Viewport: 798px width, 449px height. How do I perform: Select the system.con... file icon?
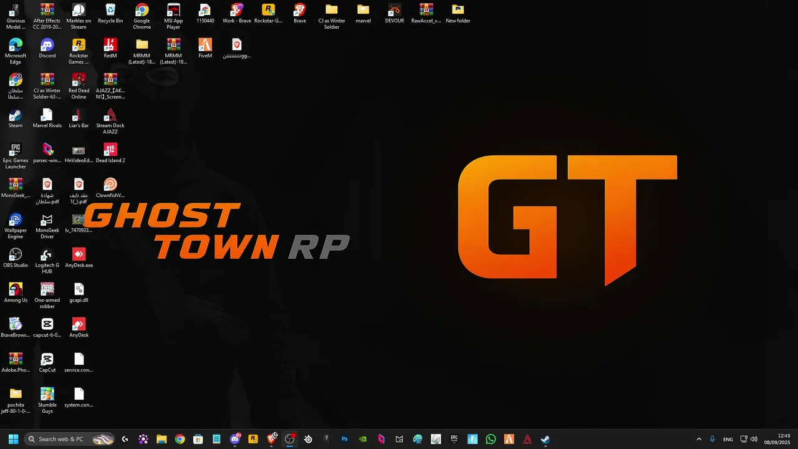pyautogui.click(x=79, y=398)
